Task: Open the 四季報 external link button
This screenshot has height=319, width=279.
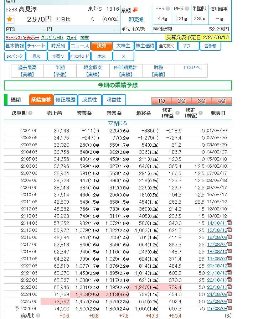Action: click(x=210, y=46)
